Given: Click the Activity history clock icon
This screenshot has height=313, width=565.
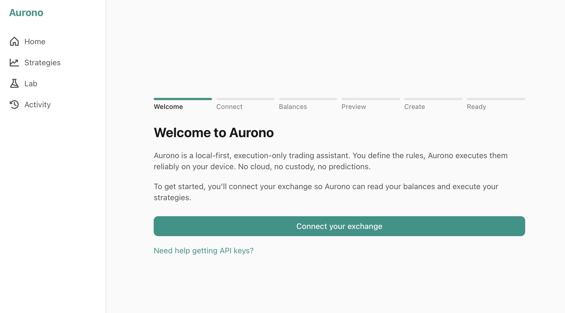Looking at the screenshot, I should [14, 105].
